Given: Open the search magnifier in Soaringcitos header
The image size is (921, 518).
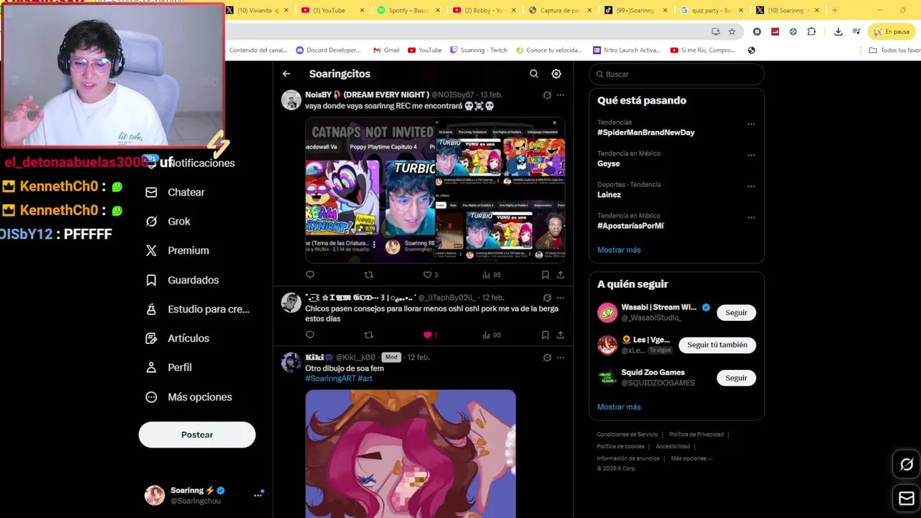Looking at the screenshot, I should coord(534,74).
